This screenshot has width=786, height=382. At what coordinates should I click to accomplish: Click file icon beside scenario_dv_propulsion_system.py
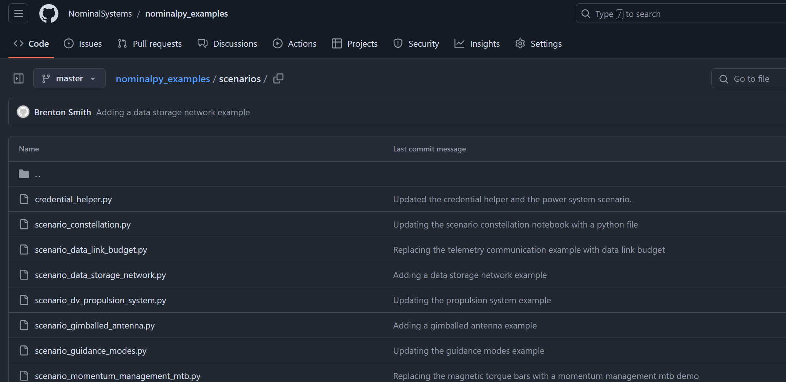(24, 300)
